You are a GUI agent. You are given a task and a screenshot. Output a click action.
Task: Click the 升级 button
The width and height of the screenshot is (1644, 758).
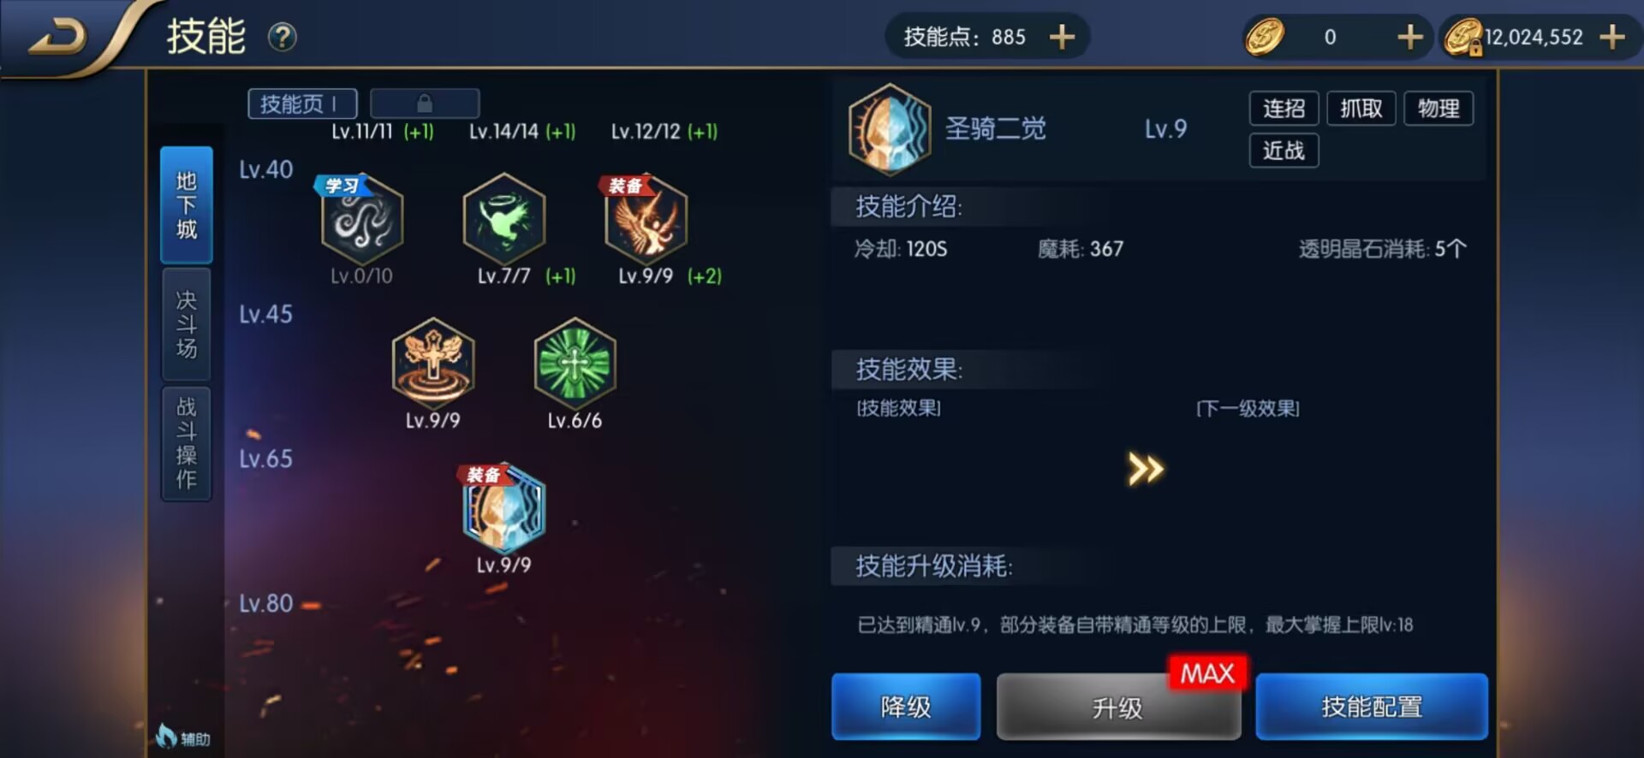coord(1118,707)
